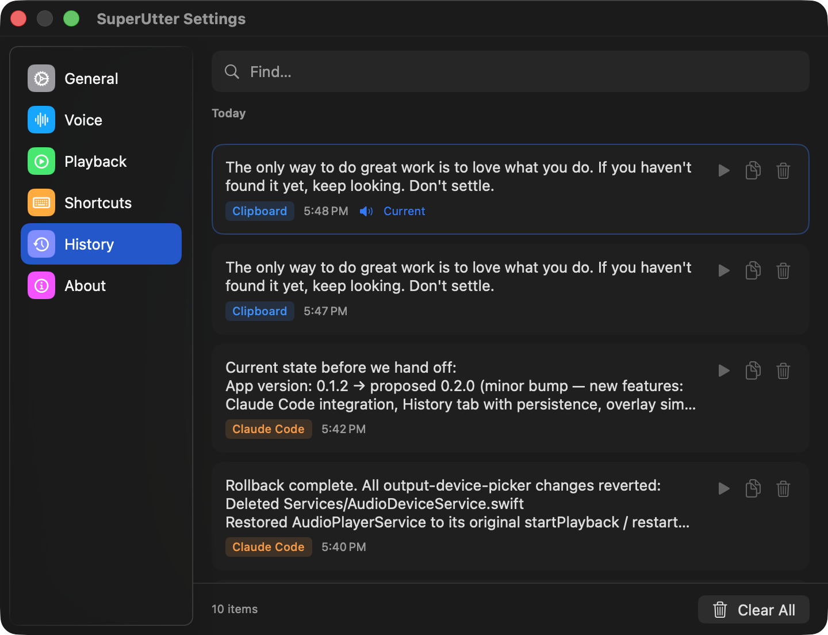Click the green Playback icon
828x635 pixels.
click(x=41, y=161)
